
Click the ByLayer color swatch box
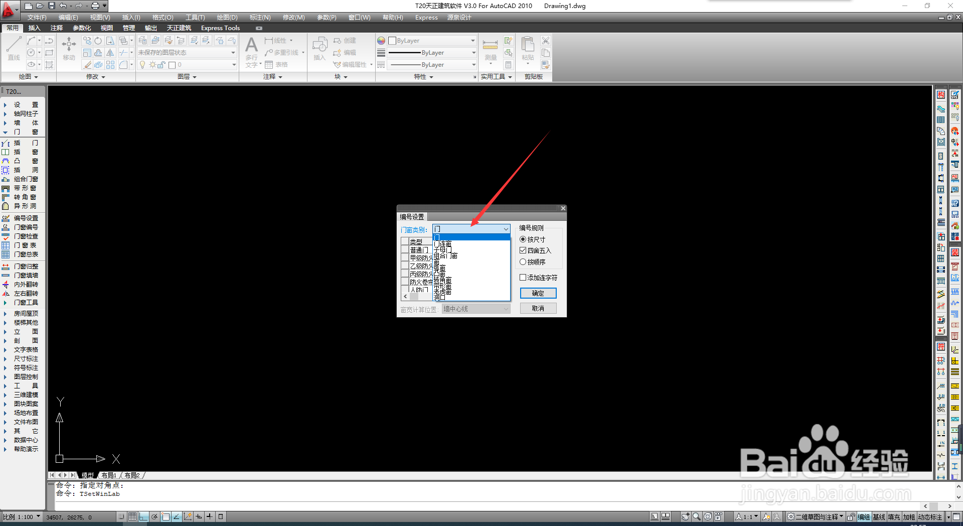(x=393, y=41)
